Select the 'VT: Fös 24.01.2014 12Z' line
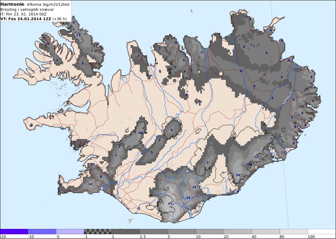 26,19
